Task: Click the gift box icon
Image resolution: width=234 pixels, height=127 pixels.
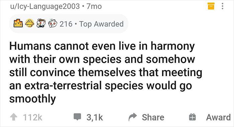Action: click(x=192, y=117)
